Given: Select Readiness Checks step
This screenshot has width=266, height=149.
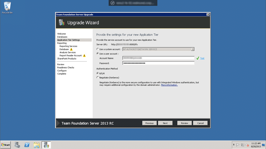Looking at the screenshot, I should point(66,68).
